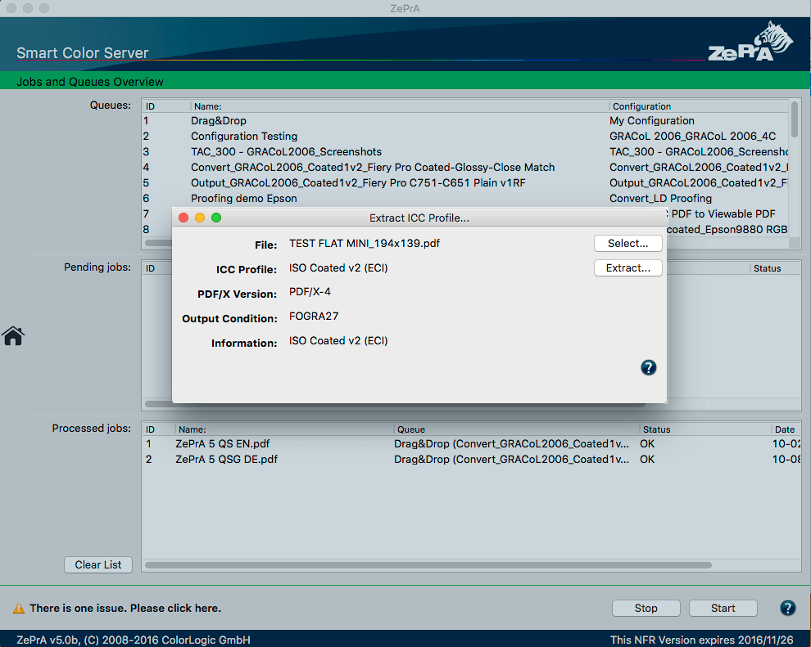Start the color server processing

[x=723, y=608]
